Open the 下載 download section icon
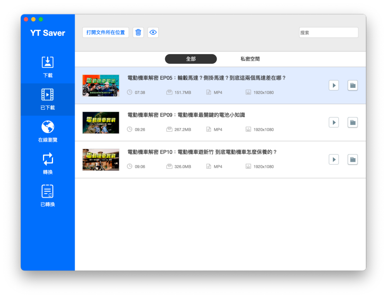Image resolution: width=387 pixels, height=298 pixels. click(48, 63)
